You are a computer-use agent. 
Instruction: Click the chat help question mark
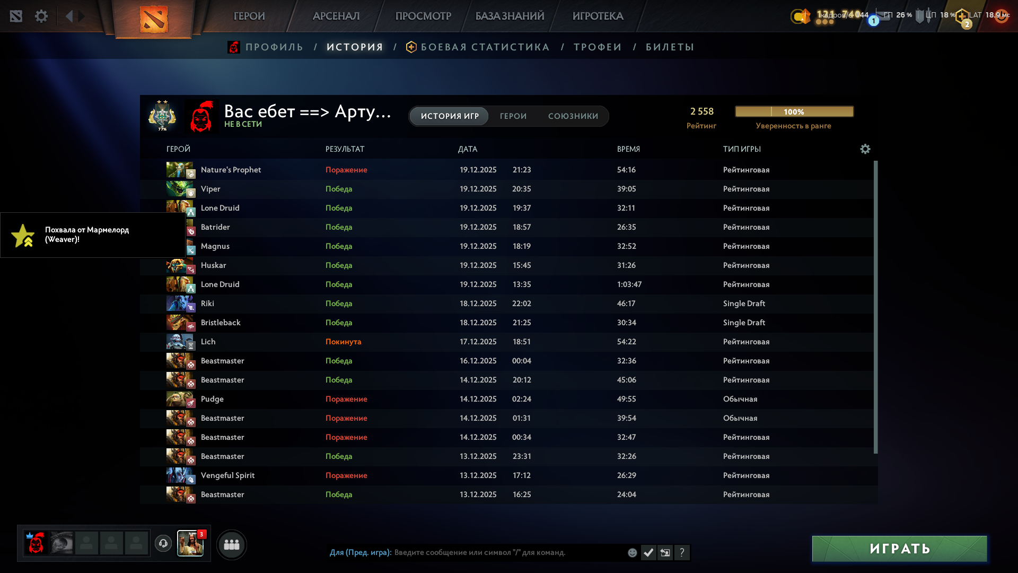682,553
